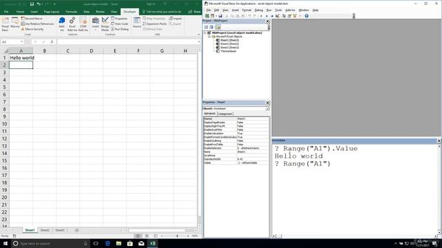Screen dimensions: 442x248
Task: Click Insert Function fx icon
Action: coord(52,41)
